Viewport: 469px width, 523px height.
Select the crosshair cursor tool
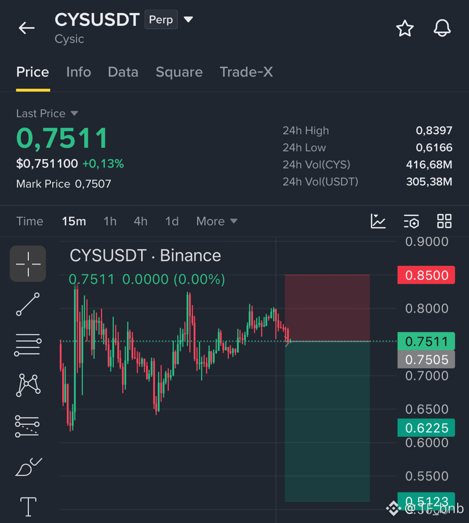tap(28, 264)
